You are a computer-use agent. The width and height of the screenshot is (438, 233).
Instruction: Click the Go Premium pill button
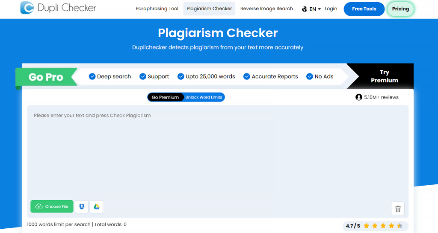[166, 97]
